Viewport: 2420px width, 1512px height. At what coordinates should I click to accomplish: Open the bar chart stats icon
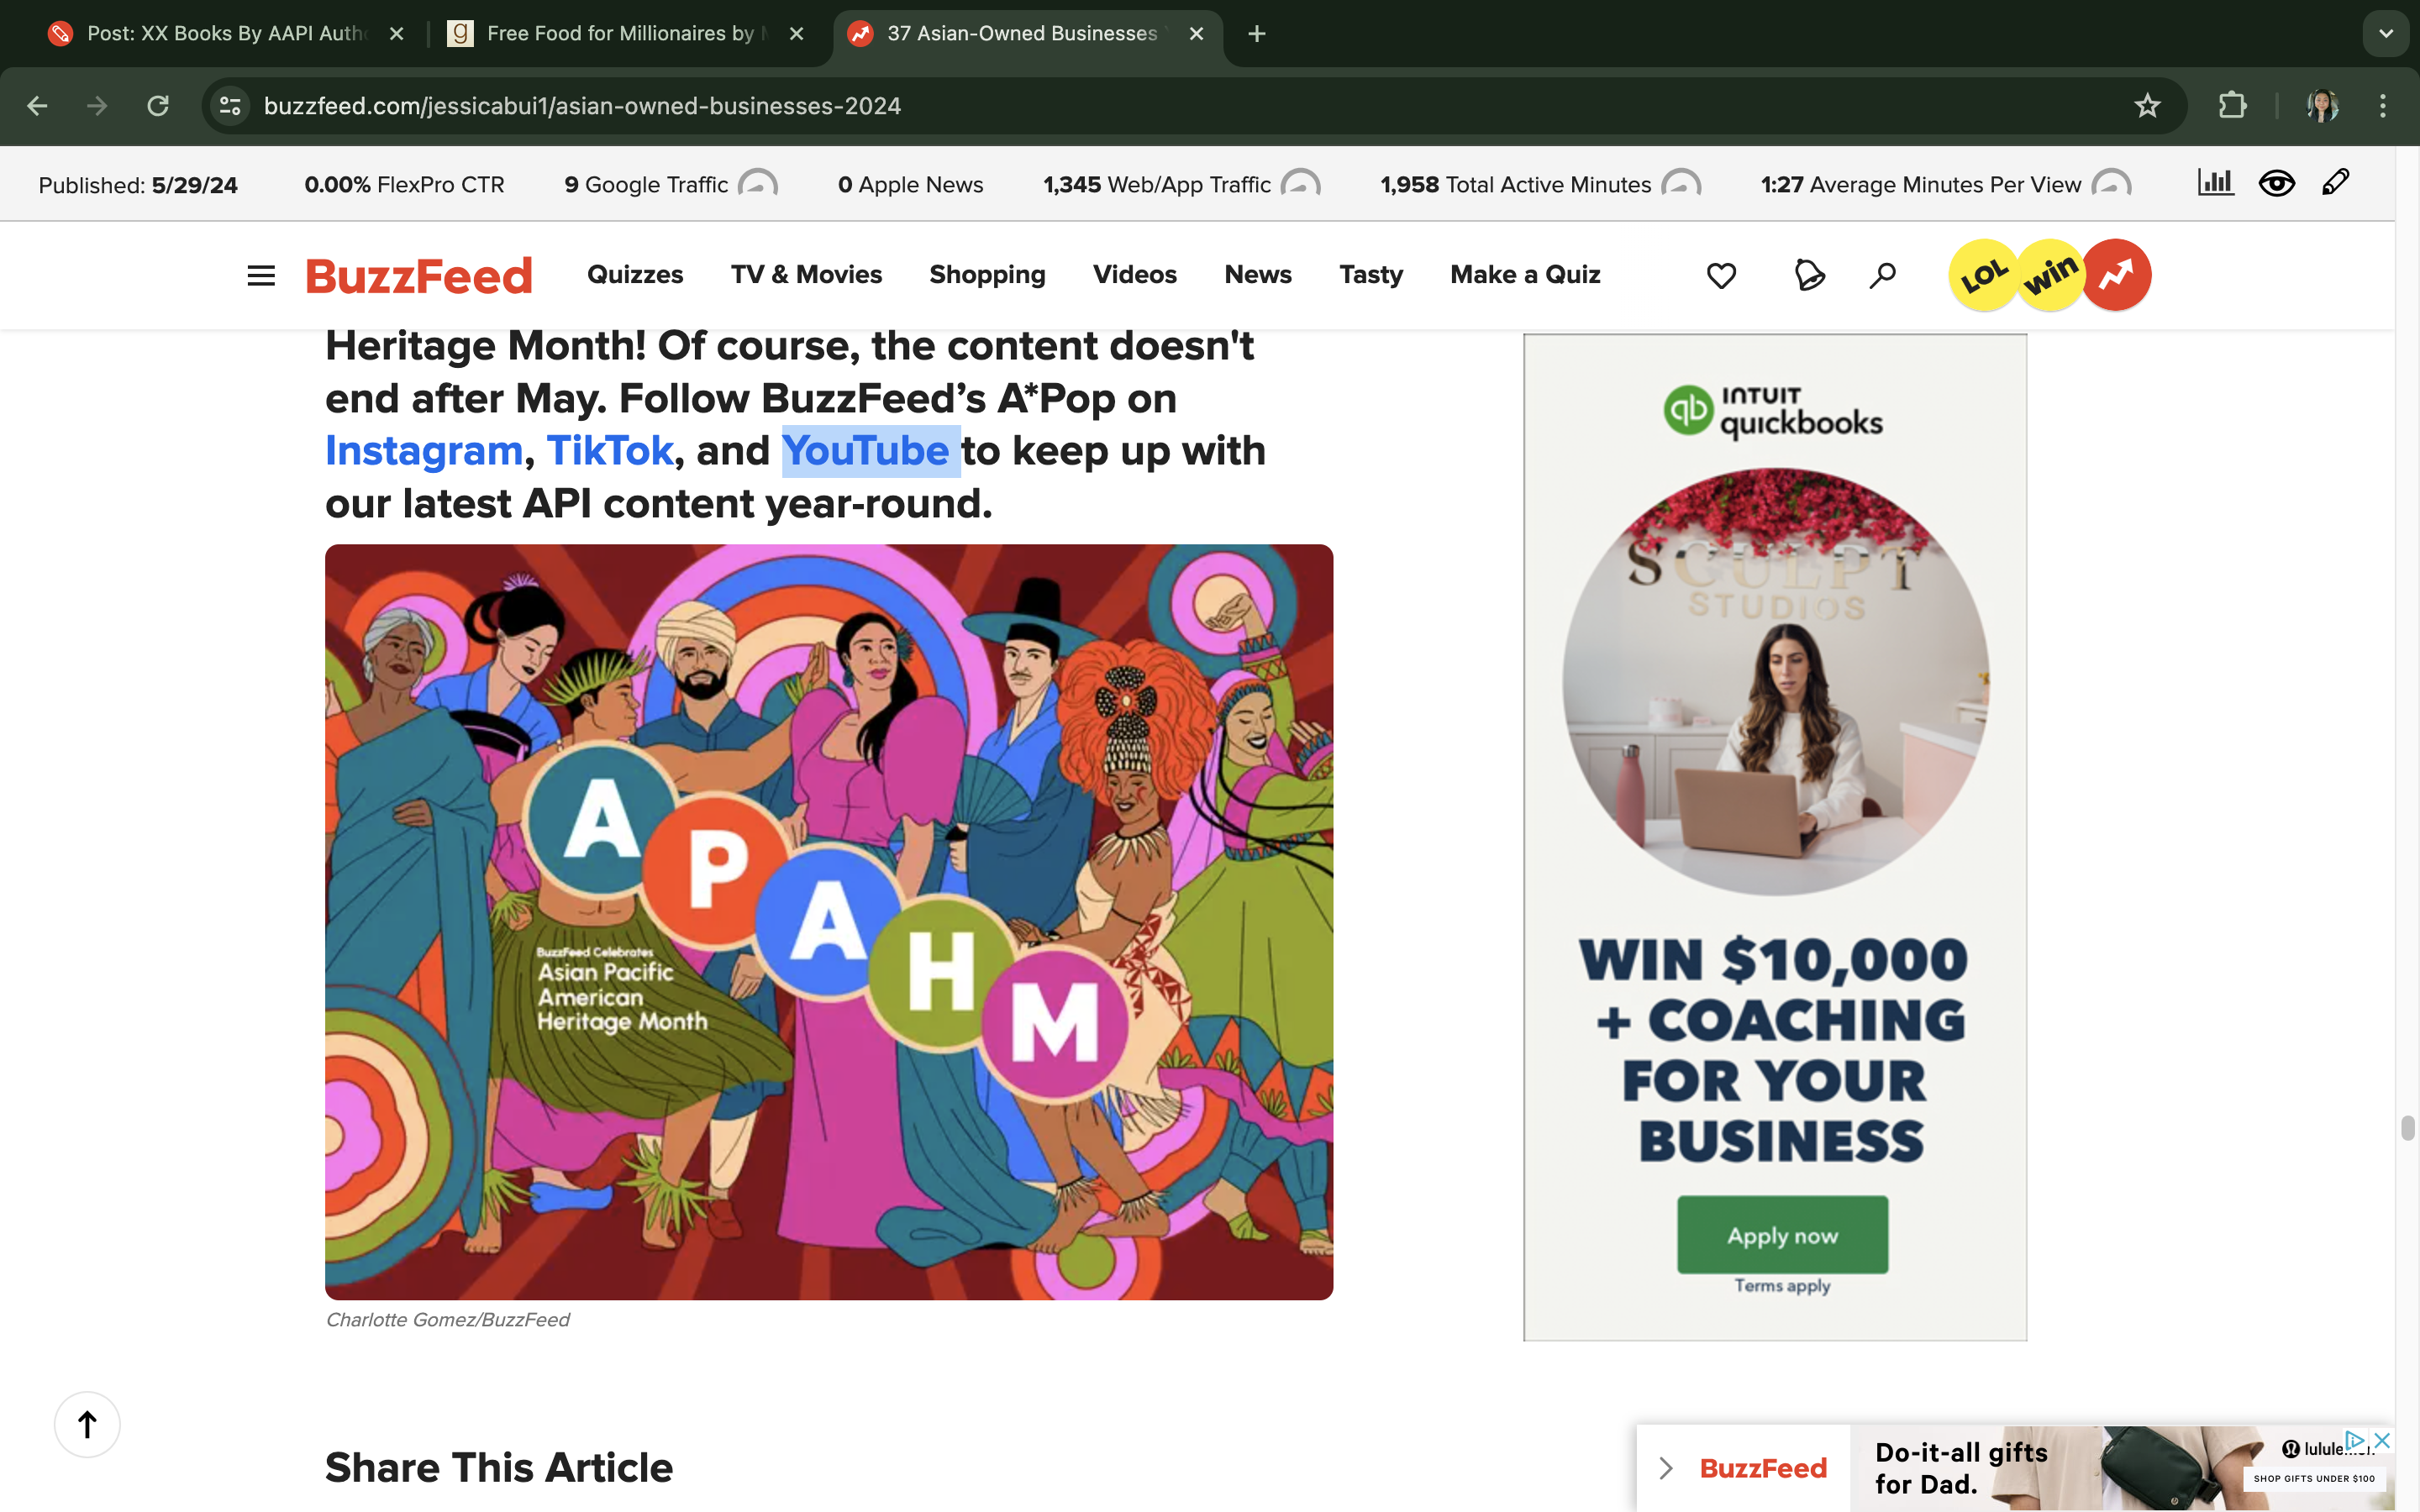point(2215,183)
